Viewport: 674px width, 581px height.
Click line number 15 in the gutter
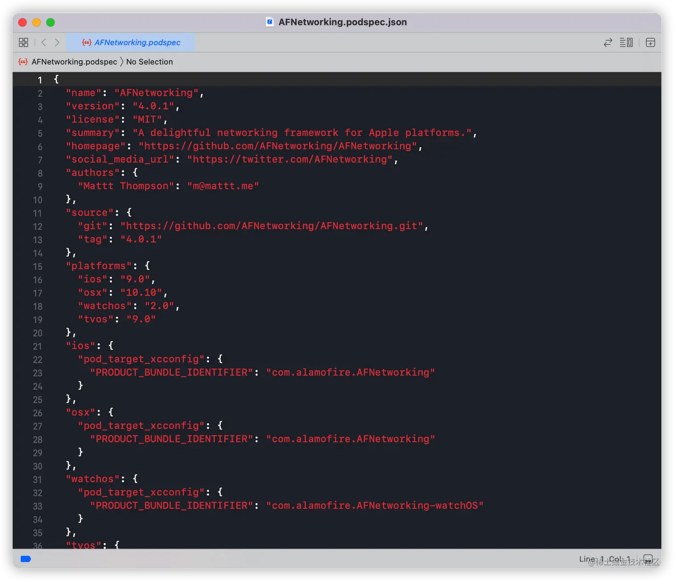[37, 266]
